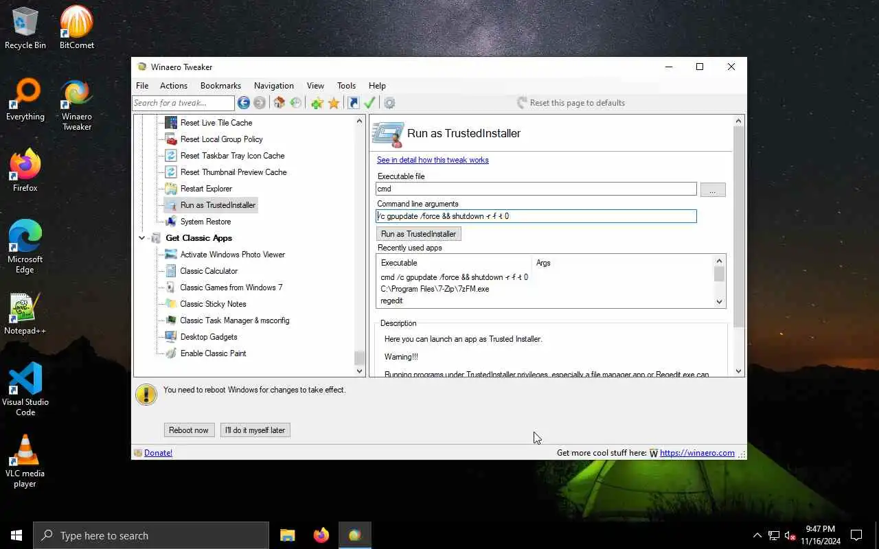Click I'll do it myself later

tap(255, 430)
